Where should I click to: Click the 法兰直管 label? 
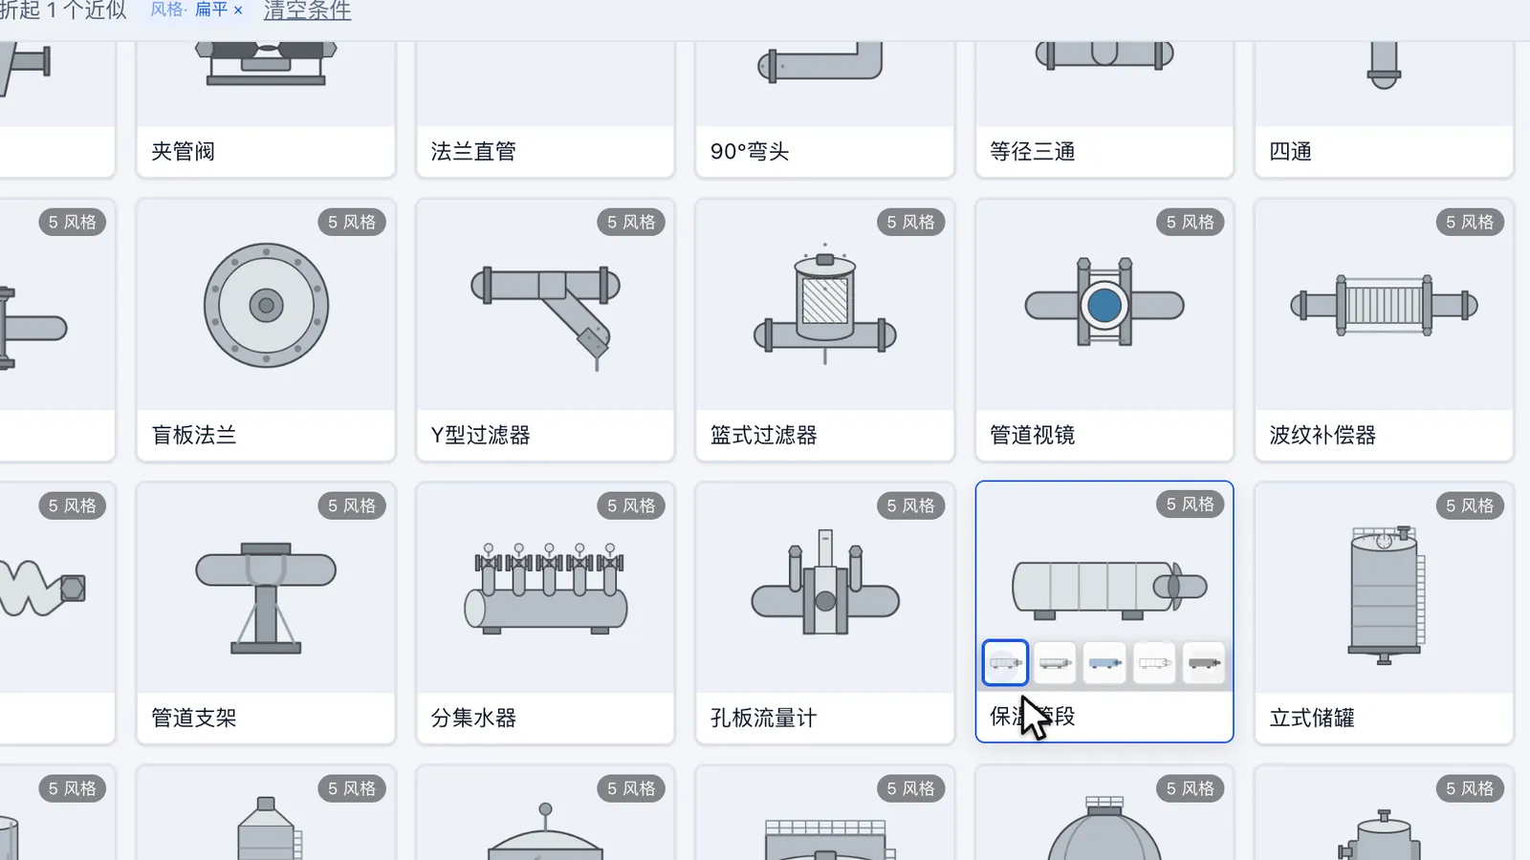[473, 151]
